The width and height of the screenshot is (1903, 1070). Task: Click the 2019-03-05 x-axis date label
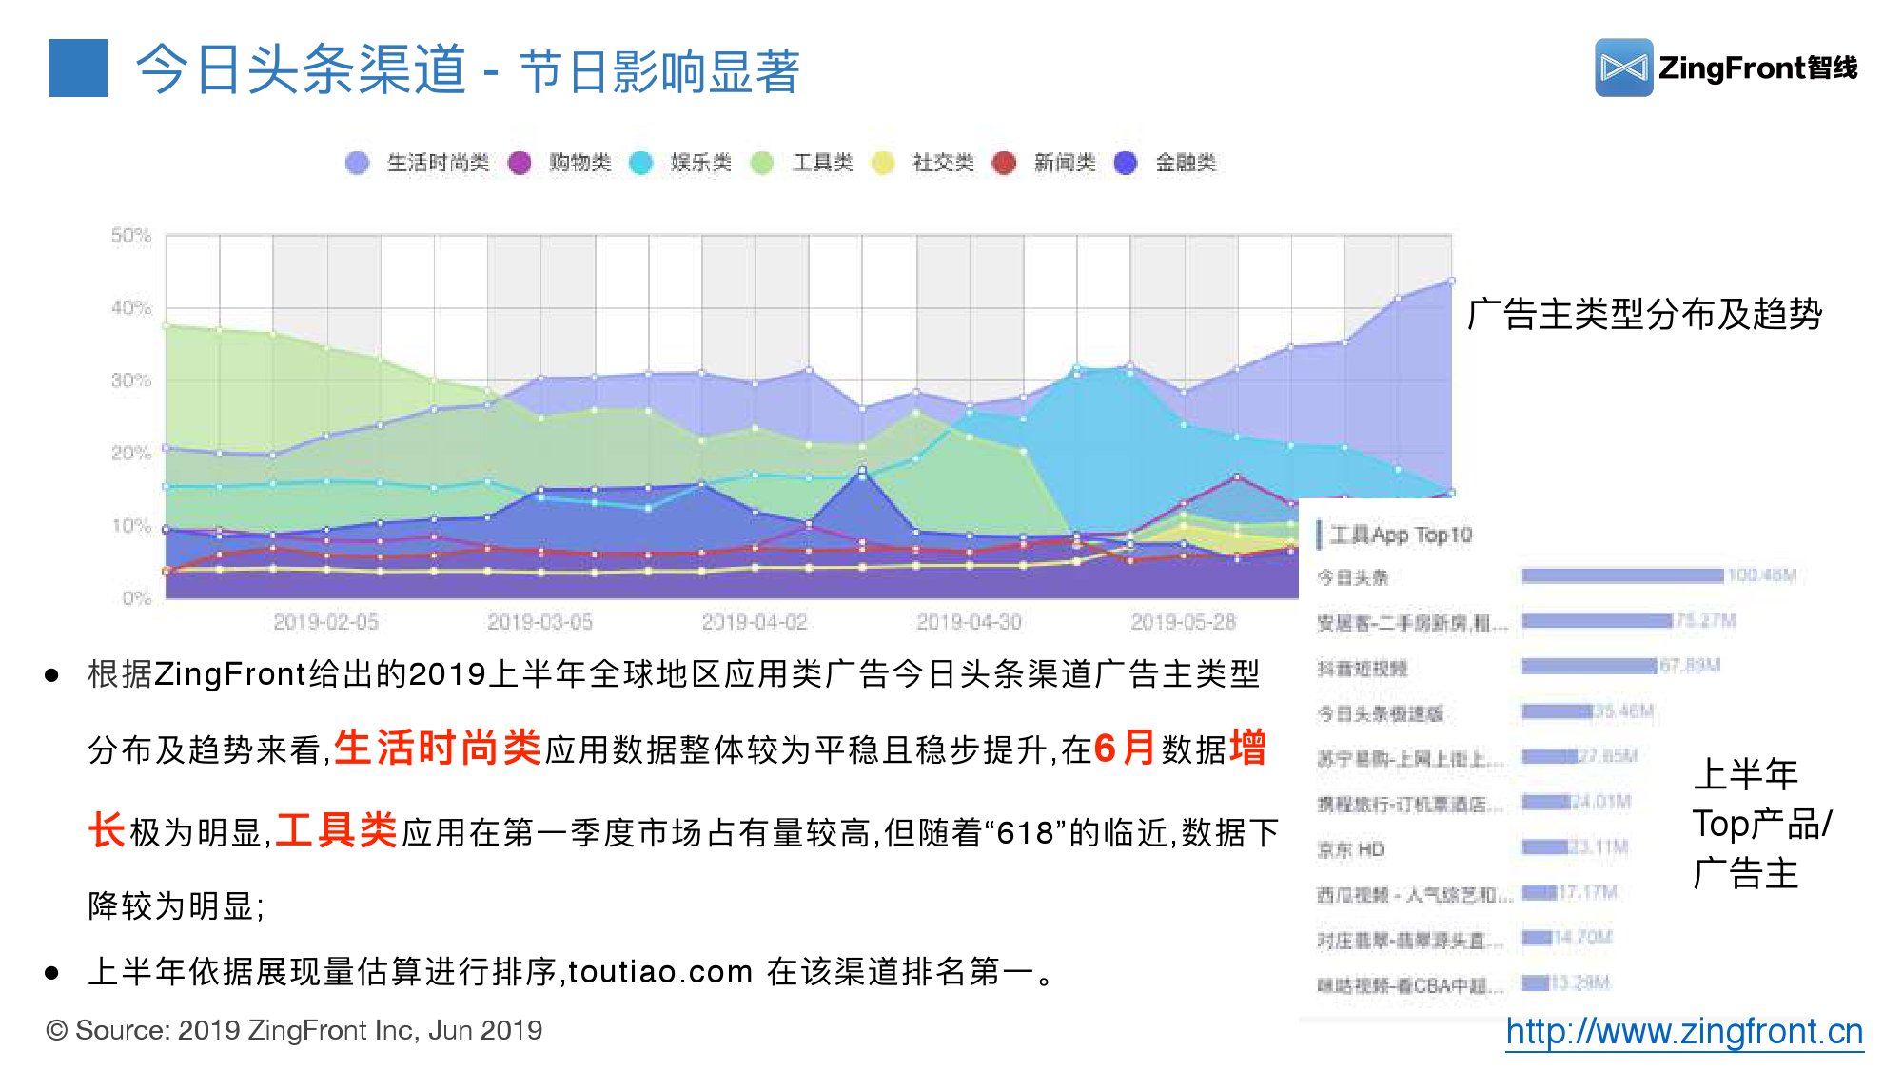(540, 622)
